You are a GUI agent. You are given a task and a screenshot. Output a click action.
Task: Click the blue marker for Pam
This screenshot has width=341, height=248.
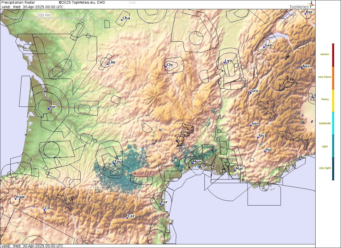click(x=15, y=199)
